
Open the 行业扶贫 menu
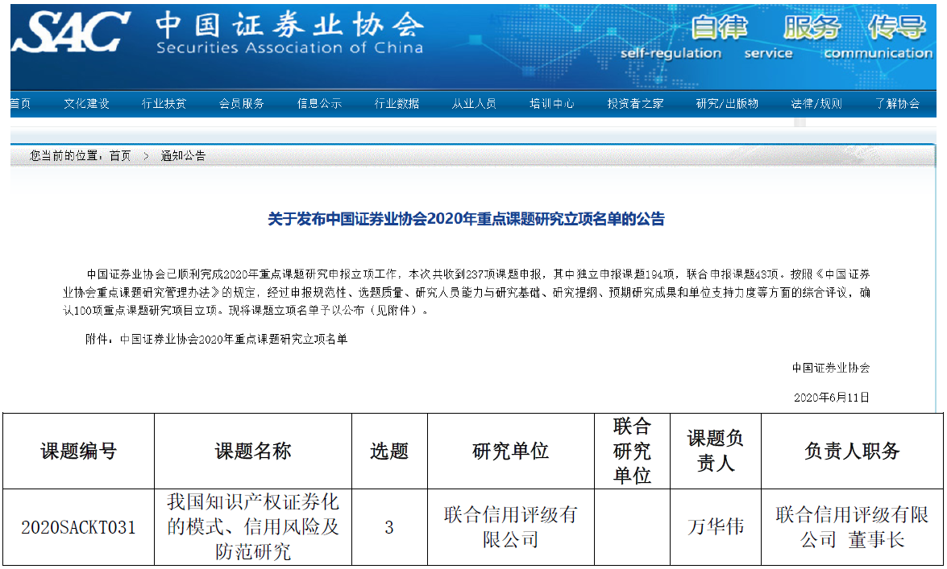click(164, 104)
